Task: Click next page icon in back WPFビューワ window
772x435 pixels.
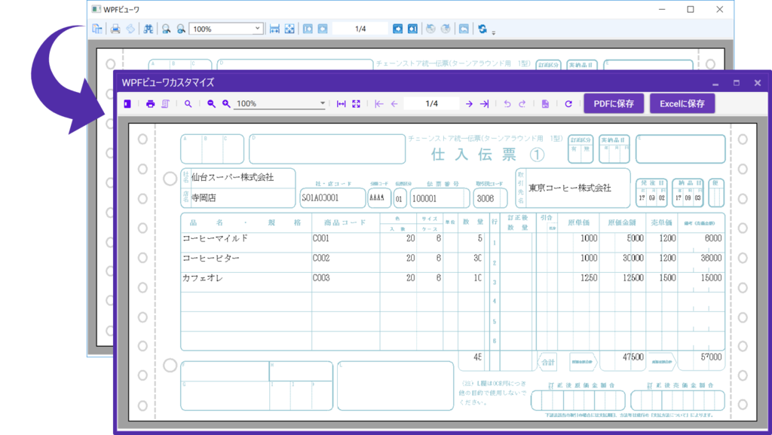Action: 398,29
